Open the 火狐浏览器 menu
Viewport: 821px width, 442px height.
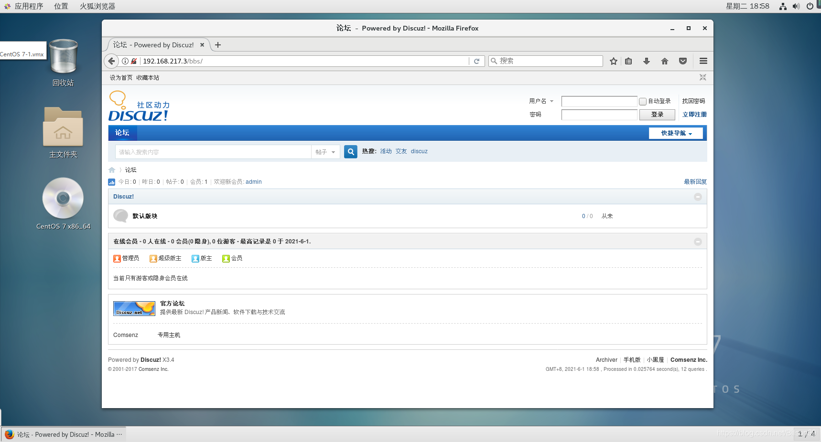97,6
